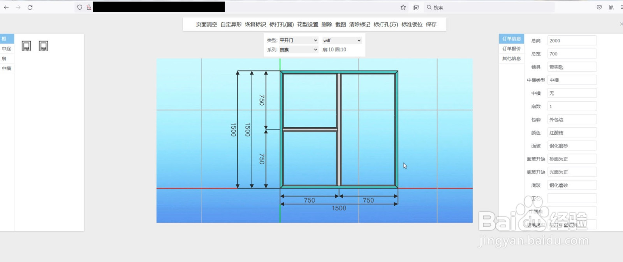
Task: Click 保存 to save the design
Action: [x=431, y=24]
